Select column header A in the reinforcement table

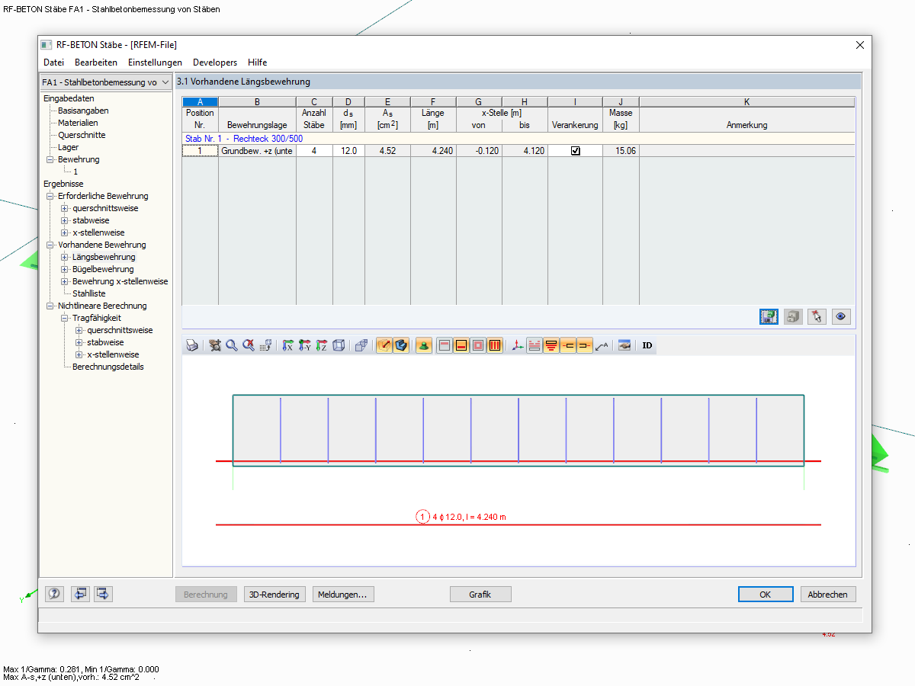pyautogui.click(x=200, y=101)
